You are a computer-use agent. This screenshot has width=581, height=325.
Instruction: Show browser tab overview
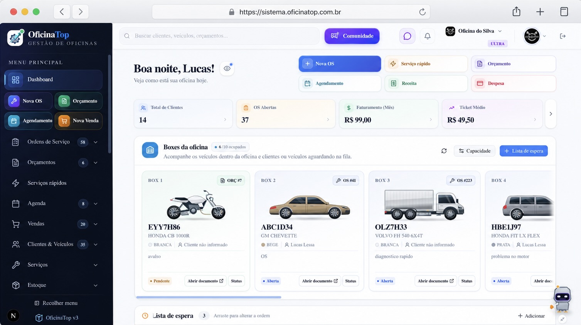coord(564,12)
